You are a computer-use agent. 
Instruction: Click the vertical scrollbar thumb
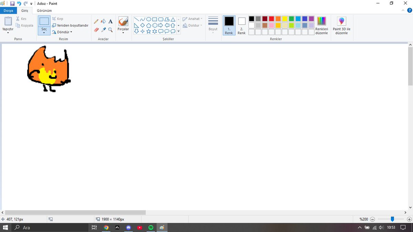click(x=410, y=66)
